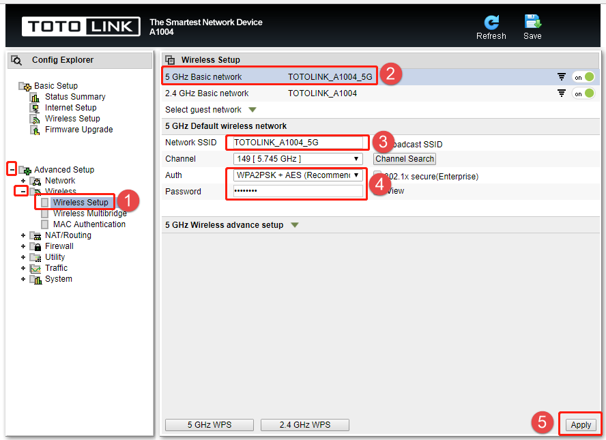Image resolution: width=606 pixels, height=440 pixels.
Task: Toggle the 2.4 GHz Basic network on switch
Action: 583,93
